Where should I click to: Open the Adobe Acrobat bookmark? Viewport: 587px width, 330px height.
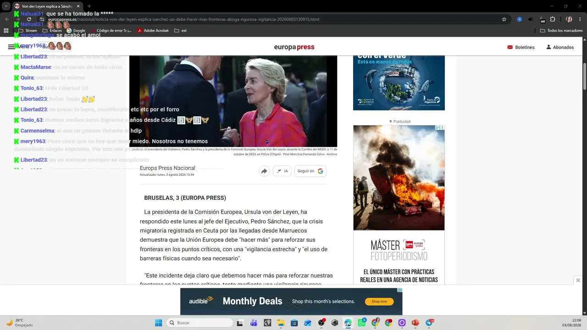pyautogui.click(x=153, y=31)
